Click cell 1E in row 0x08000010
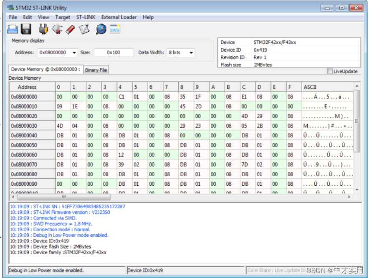Screen dimensions: 369x278 [78, 106]
